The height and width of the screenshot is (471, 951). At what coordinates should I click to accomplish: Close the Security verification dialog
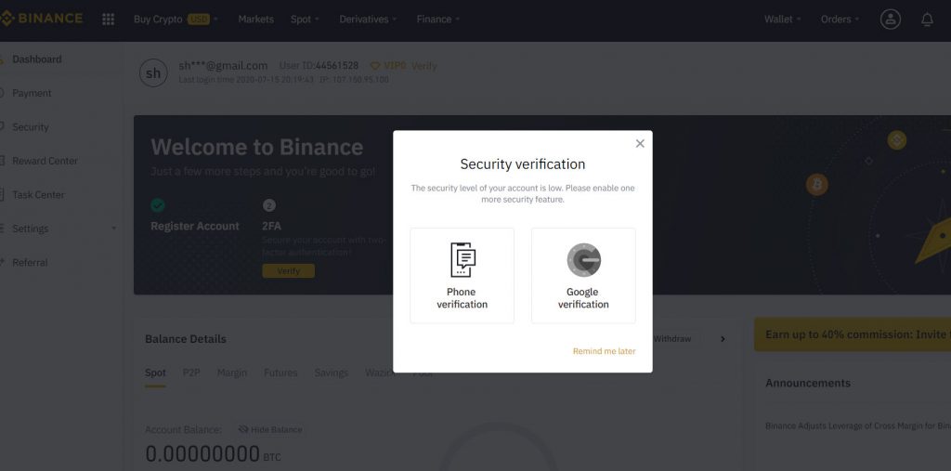coord(639,144)
